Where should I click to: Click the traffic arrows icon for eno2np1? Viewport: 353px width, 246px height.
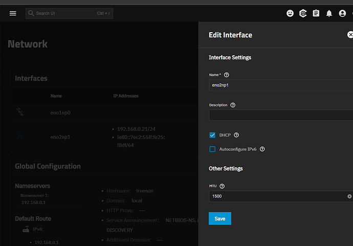coord(20,136)
